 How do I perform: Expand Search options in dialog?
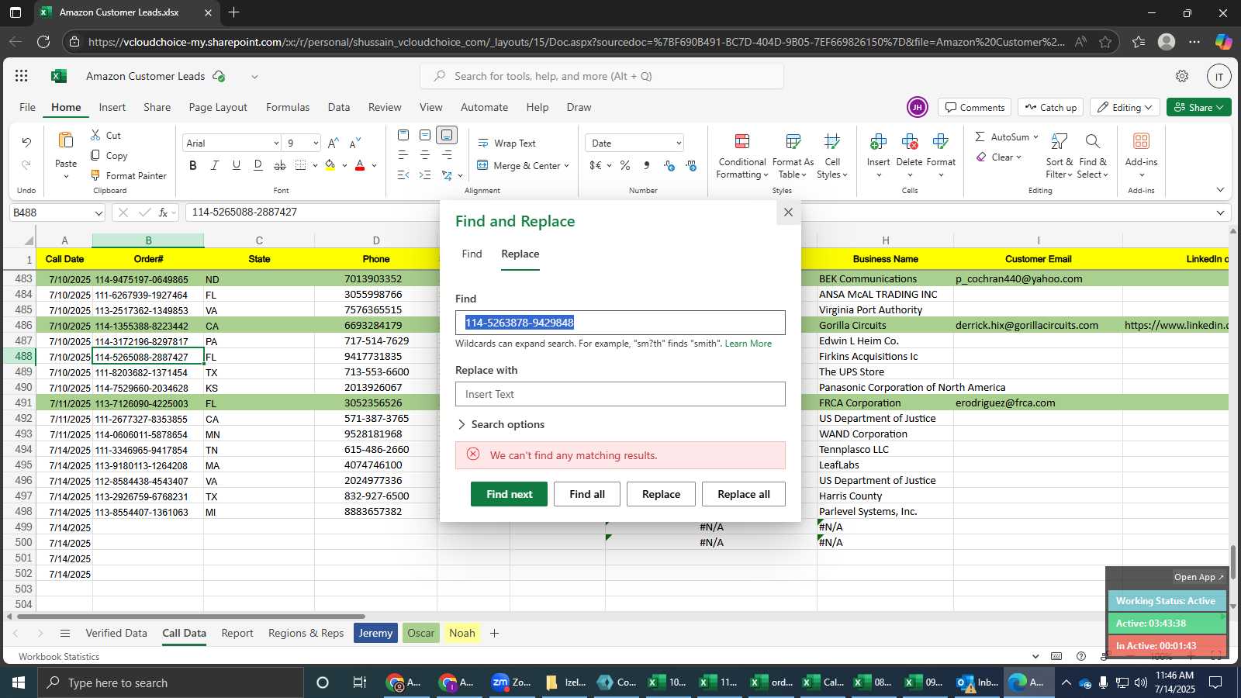point(500,424)
